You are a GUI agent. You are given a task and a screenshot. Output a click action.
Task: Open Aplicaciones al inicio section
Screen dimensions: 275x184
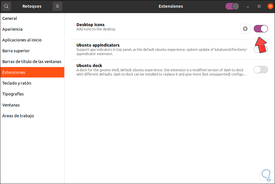tap(22, 40)
